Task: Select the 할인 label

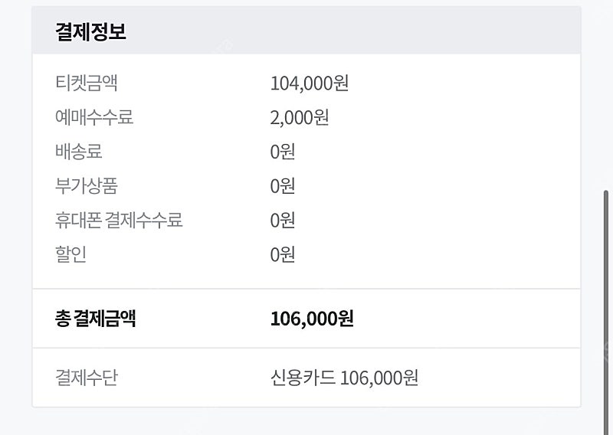Action: click(70, 254)
